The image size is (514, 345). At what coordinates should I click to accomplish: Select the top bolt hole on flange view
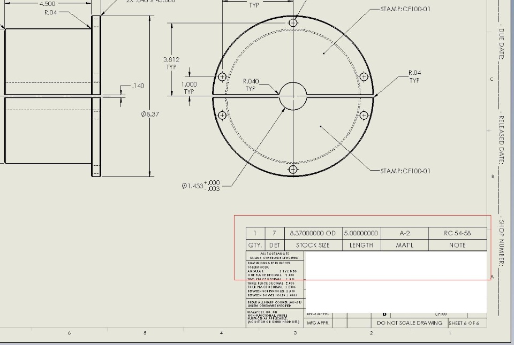293,22
